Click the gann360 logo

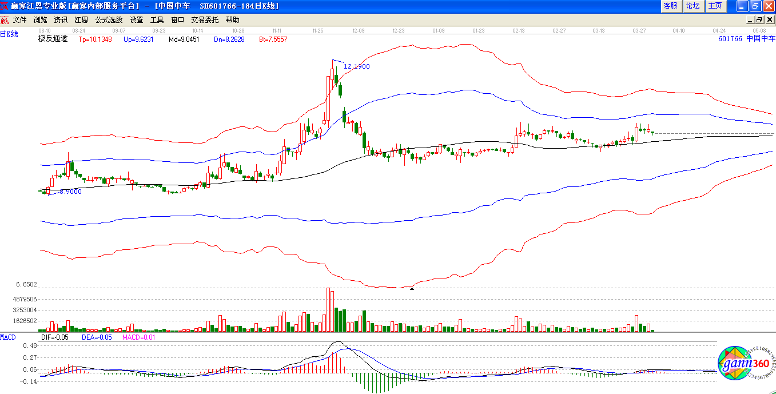pyautogui.click(x=745, y=364)
